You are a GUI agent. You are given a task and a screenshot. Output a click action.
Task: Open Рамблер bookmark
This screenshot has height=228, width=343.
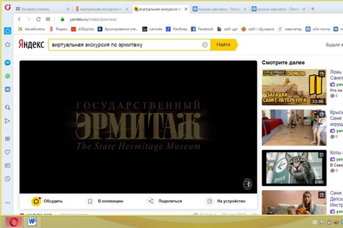coord(177,29)
